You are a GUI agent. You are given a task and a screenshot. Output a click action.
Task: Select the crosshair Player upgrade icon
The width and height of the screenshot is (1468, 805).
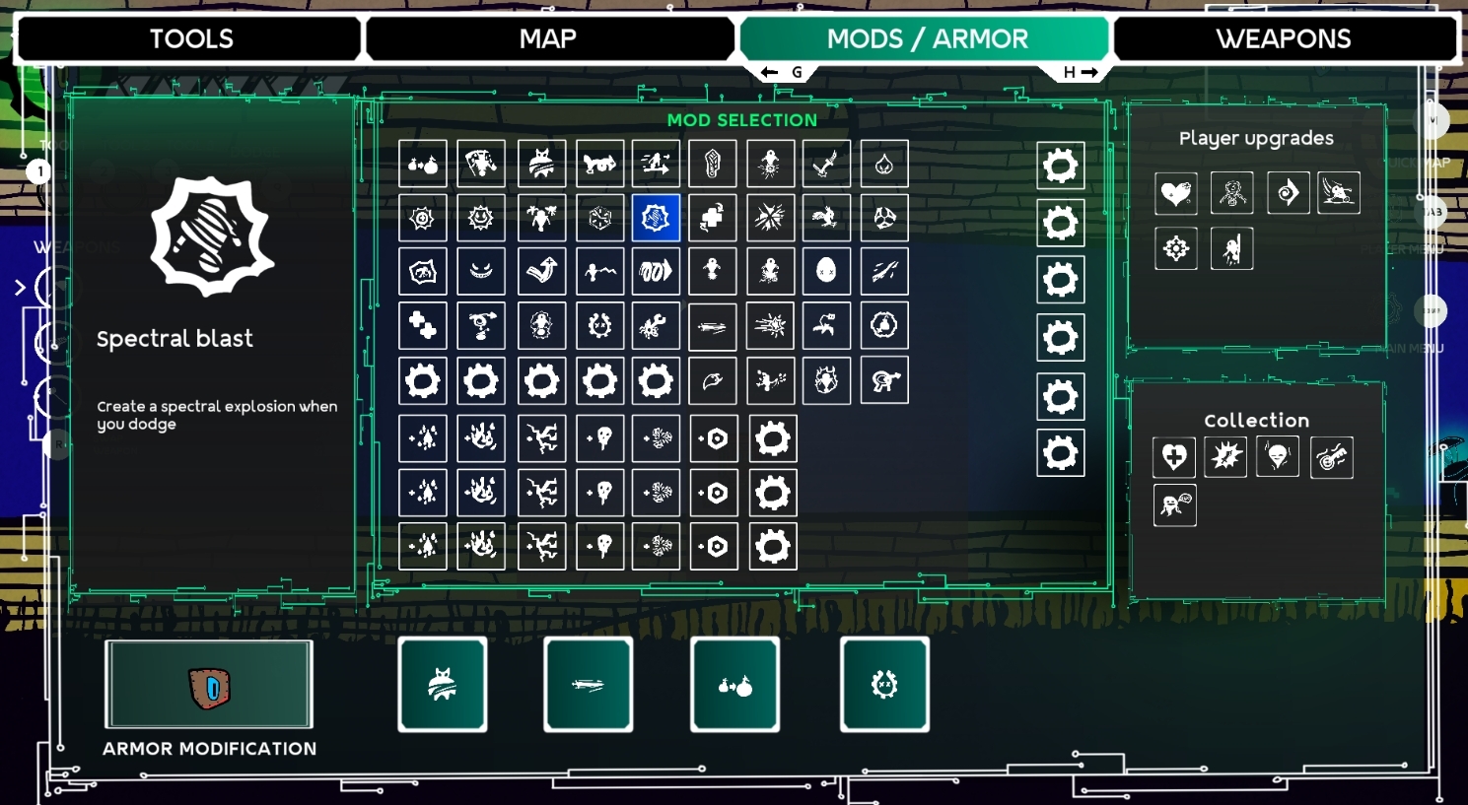click(1175, 248)
